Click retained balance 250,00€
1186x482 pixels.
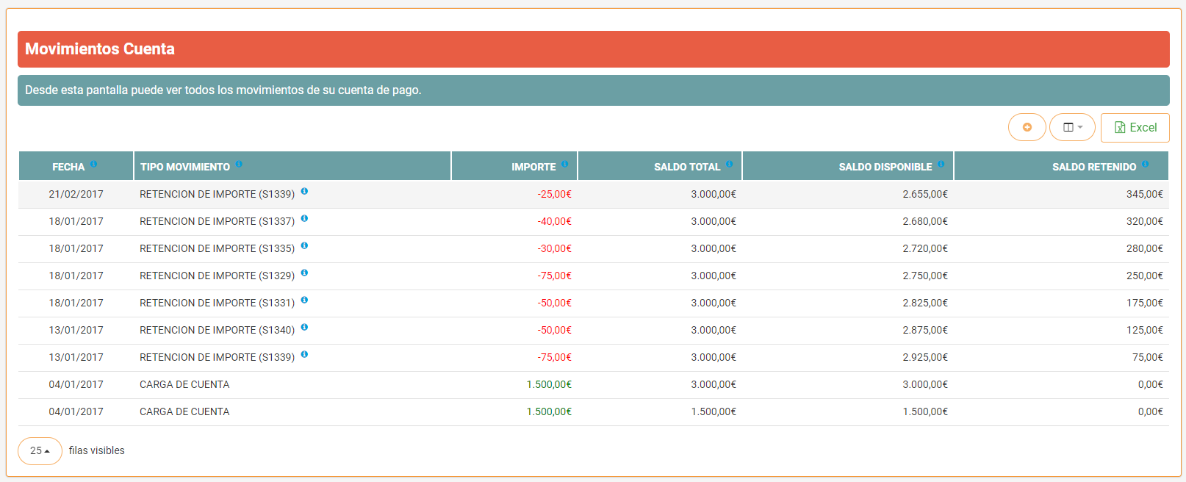1145,276
